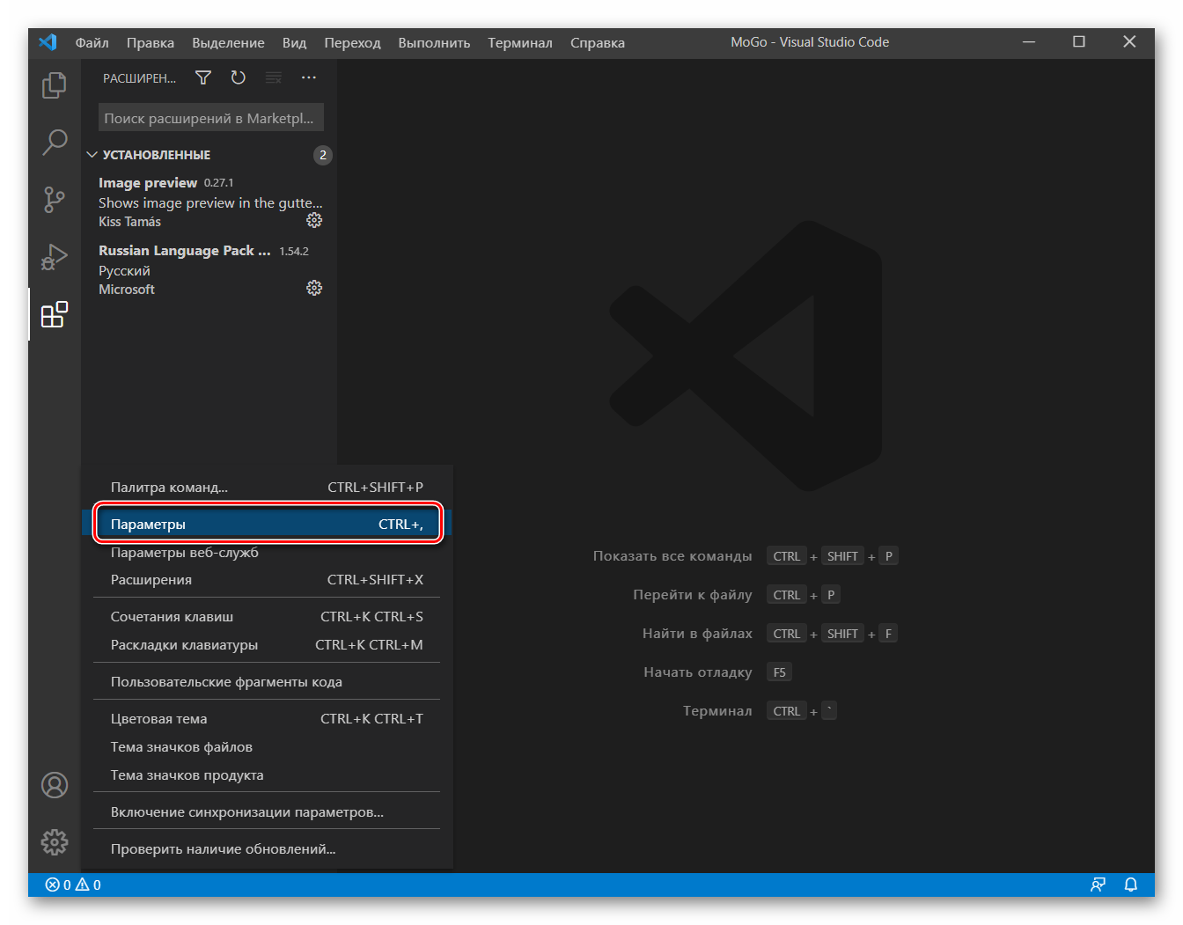Viewport: 1183px width, 925px height.
Task: Choose Параметры веб-служб menu entry
Action: point(267,552)
